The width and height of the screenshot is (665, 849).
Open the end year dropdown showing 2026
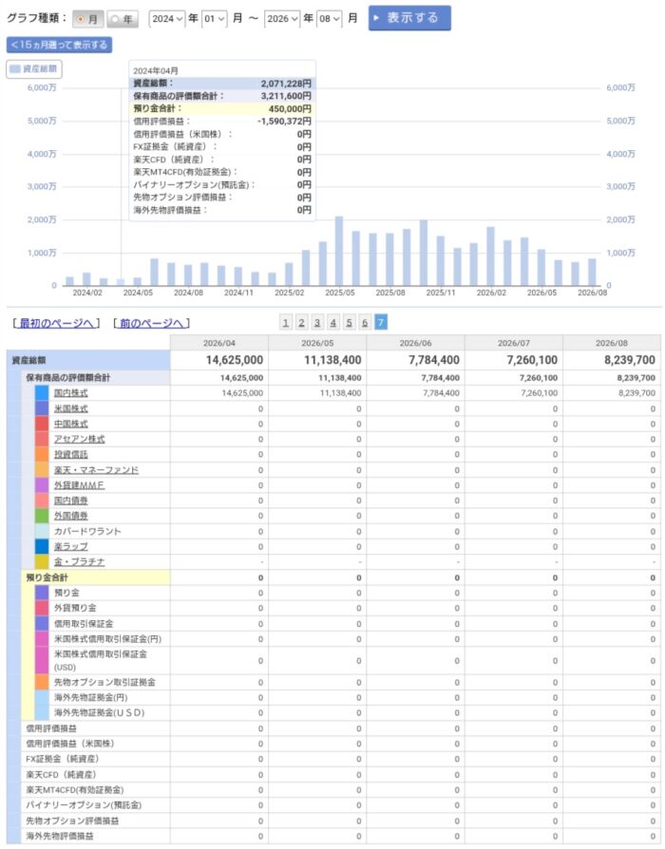pos(282,19)
